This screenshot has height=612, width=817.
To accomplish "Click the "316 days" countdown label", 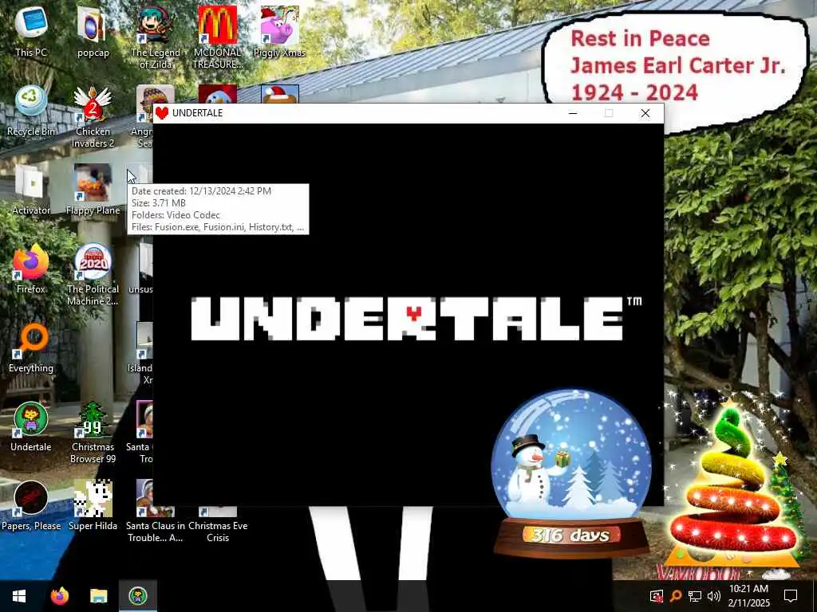I will coord(570,535).
